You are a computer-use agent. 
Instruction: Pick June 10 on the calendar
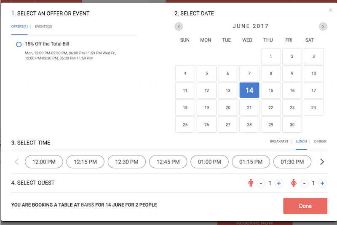point(313,73)
